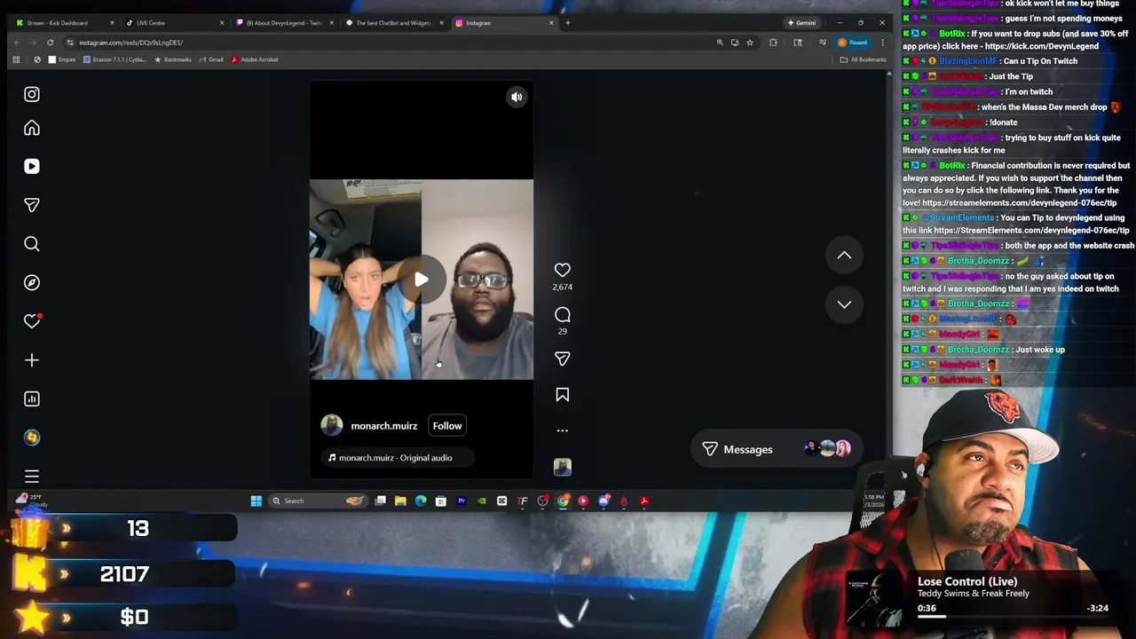Screen dimensions: 1136x639
Task: Switch to Stream - Kick Dashboard tab
Action: pyautogui.click(x=66, y=23)
